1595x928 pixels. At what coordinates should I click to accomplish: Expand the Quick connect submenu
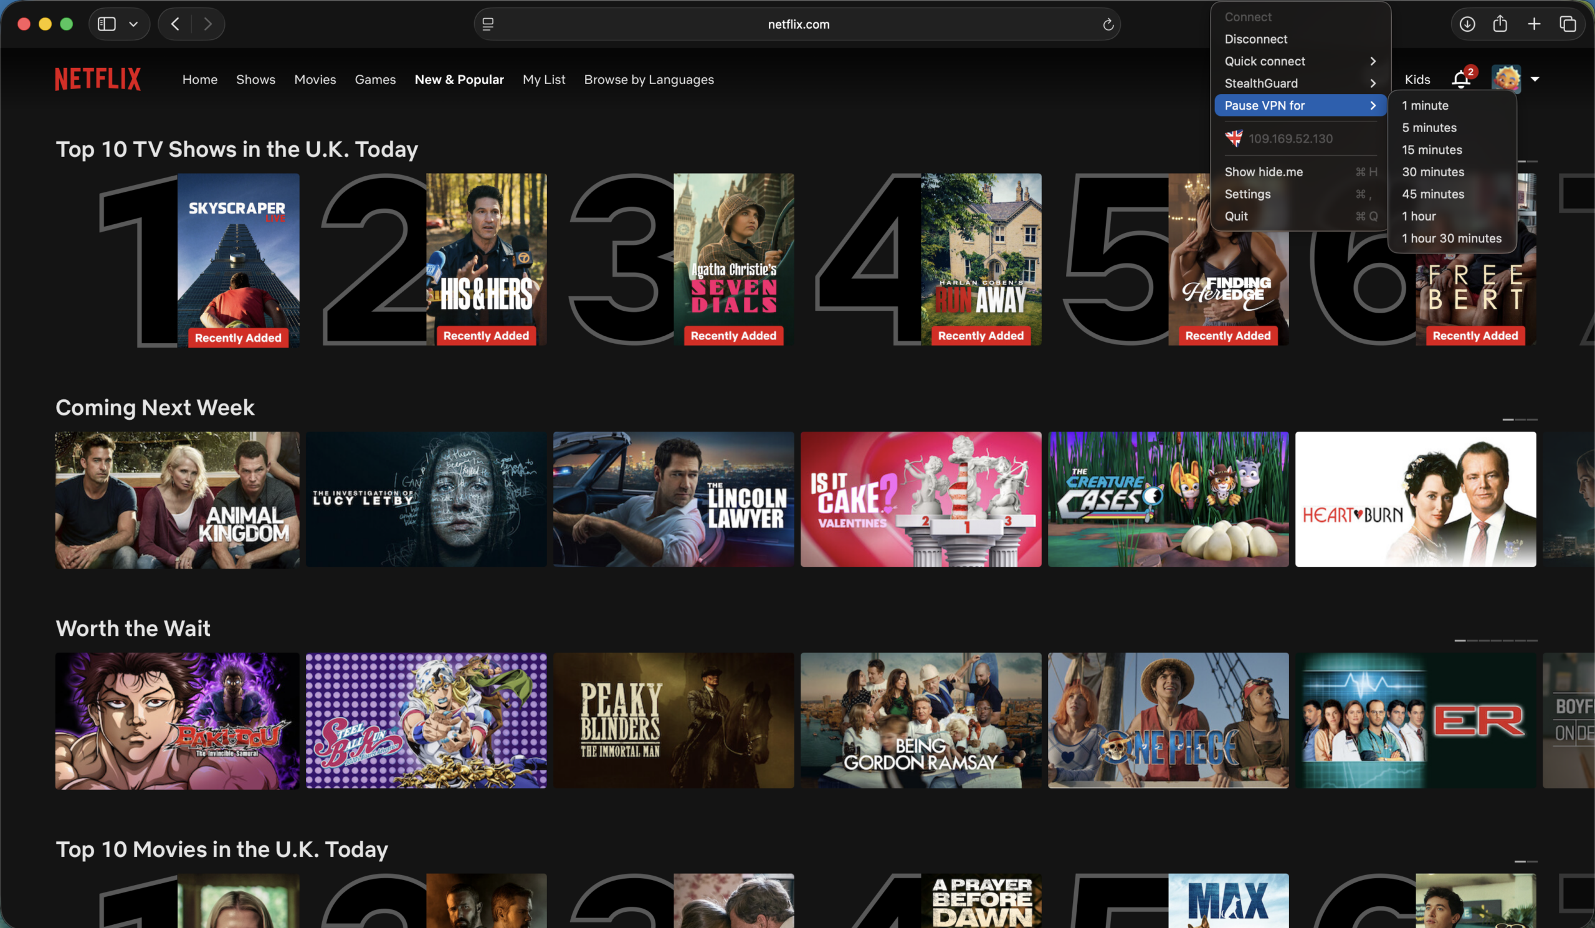(x=1301, y=62)
